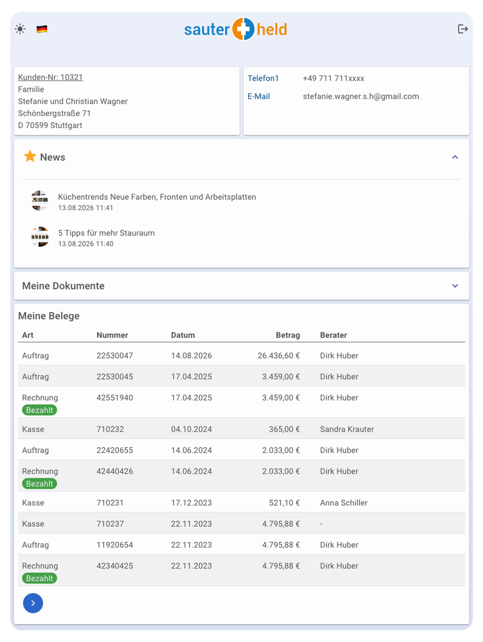Click the News section title
The width and height of the screenshot is (483, 642).
coord(53,157)
